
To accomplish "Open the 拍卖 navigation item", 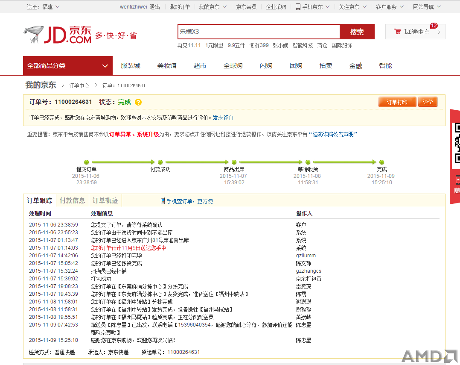I will click(x=326, y=65).
